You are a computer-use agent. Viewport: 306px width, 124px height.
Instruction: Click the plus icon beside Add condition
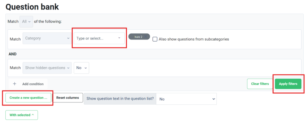pyautogui.click(x=14, y=84)
